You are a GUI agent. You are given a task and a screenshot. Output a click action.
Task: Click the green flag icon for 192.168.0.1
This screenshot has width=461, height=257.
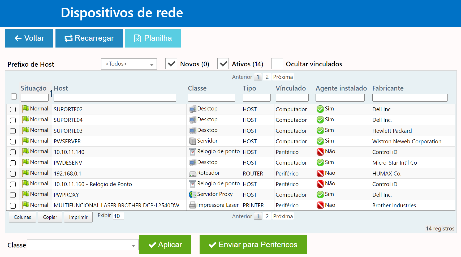25,173
